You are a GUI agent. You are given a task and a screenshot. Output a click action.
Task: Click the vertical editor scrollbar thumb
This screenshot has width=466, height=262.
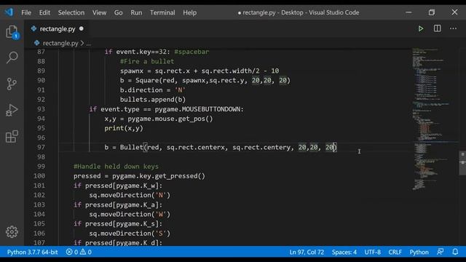(x=462, y=163)
